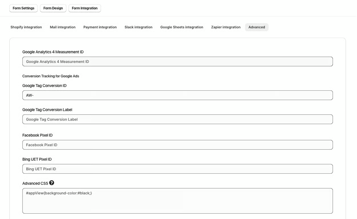Focus the Google Tag Conversion ID field
The height and width of the screenshot is (219, 357).
[x=178, y=95]
